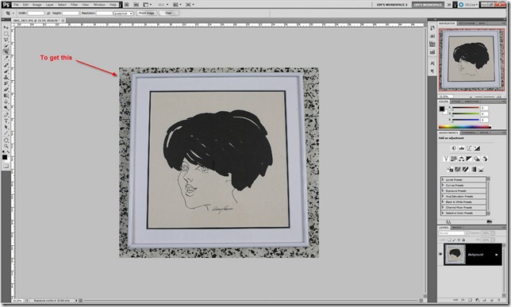Open the layer blend mode dropdown
This screenshot has height=307, width=511.
454,233
